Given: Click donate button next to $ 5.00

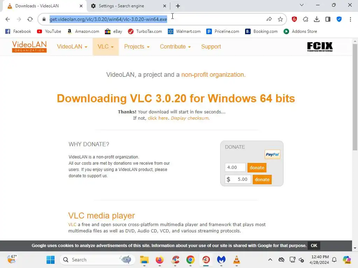Looking at the screenshot, I should (262, 179).
